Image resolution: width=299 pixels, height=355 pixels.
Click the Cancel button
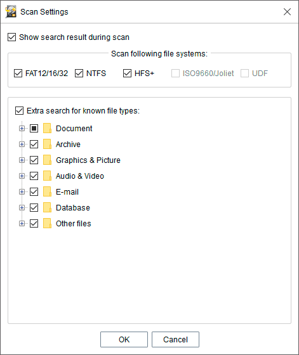coord(175,339)
